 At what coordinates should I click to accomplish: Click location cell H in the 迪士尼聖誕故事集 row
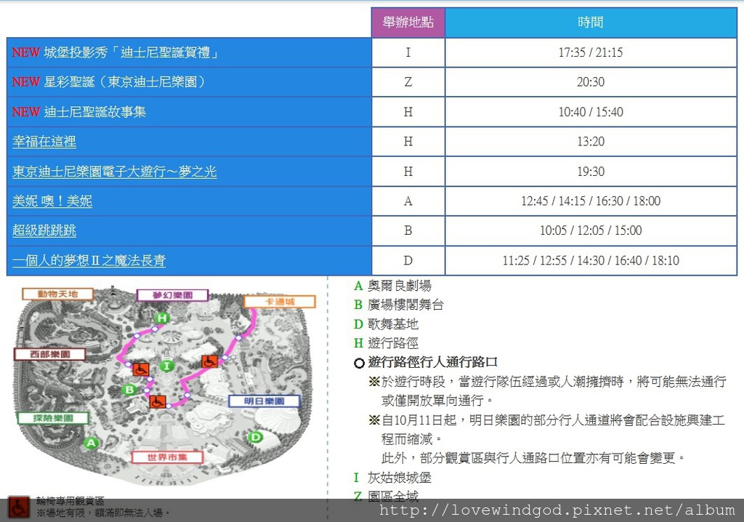(408, 112)
